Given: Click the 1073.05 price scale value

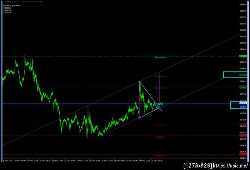Looking at the screenshot, I should (x=243, y=113).
